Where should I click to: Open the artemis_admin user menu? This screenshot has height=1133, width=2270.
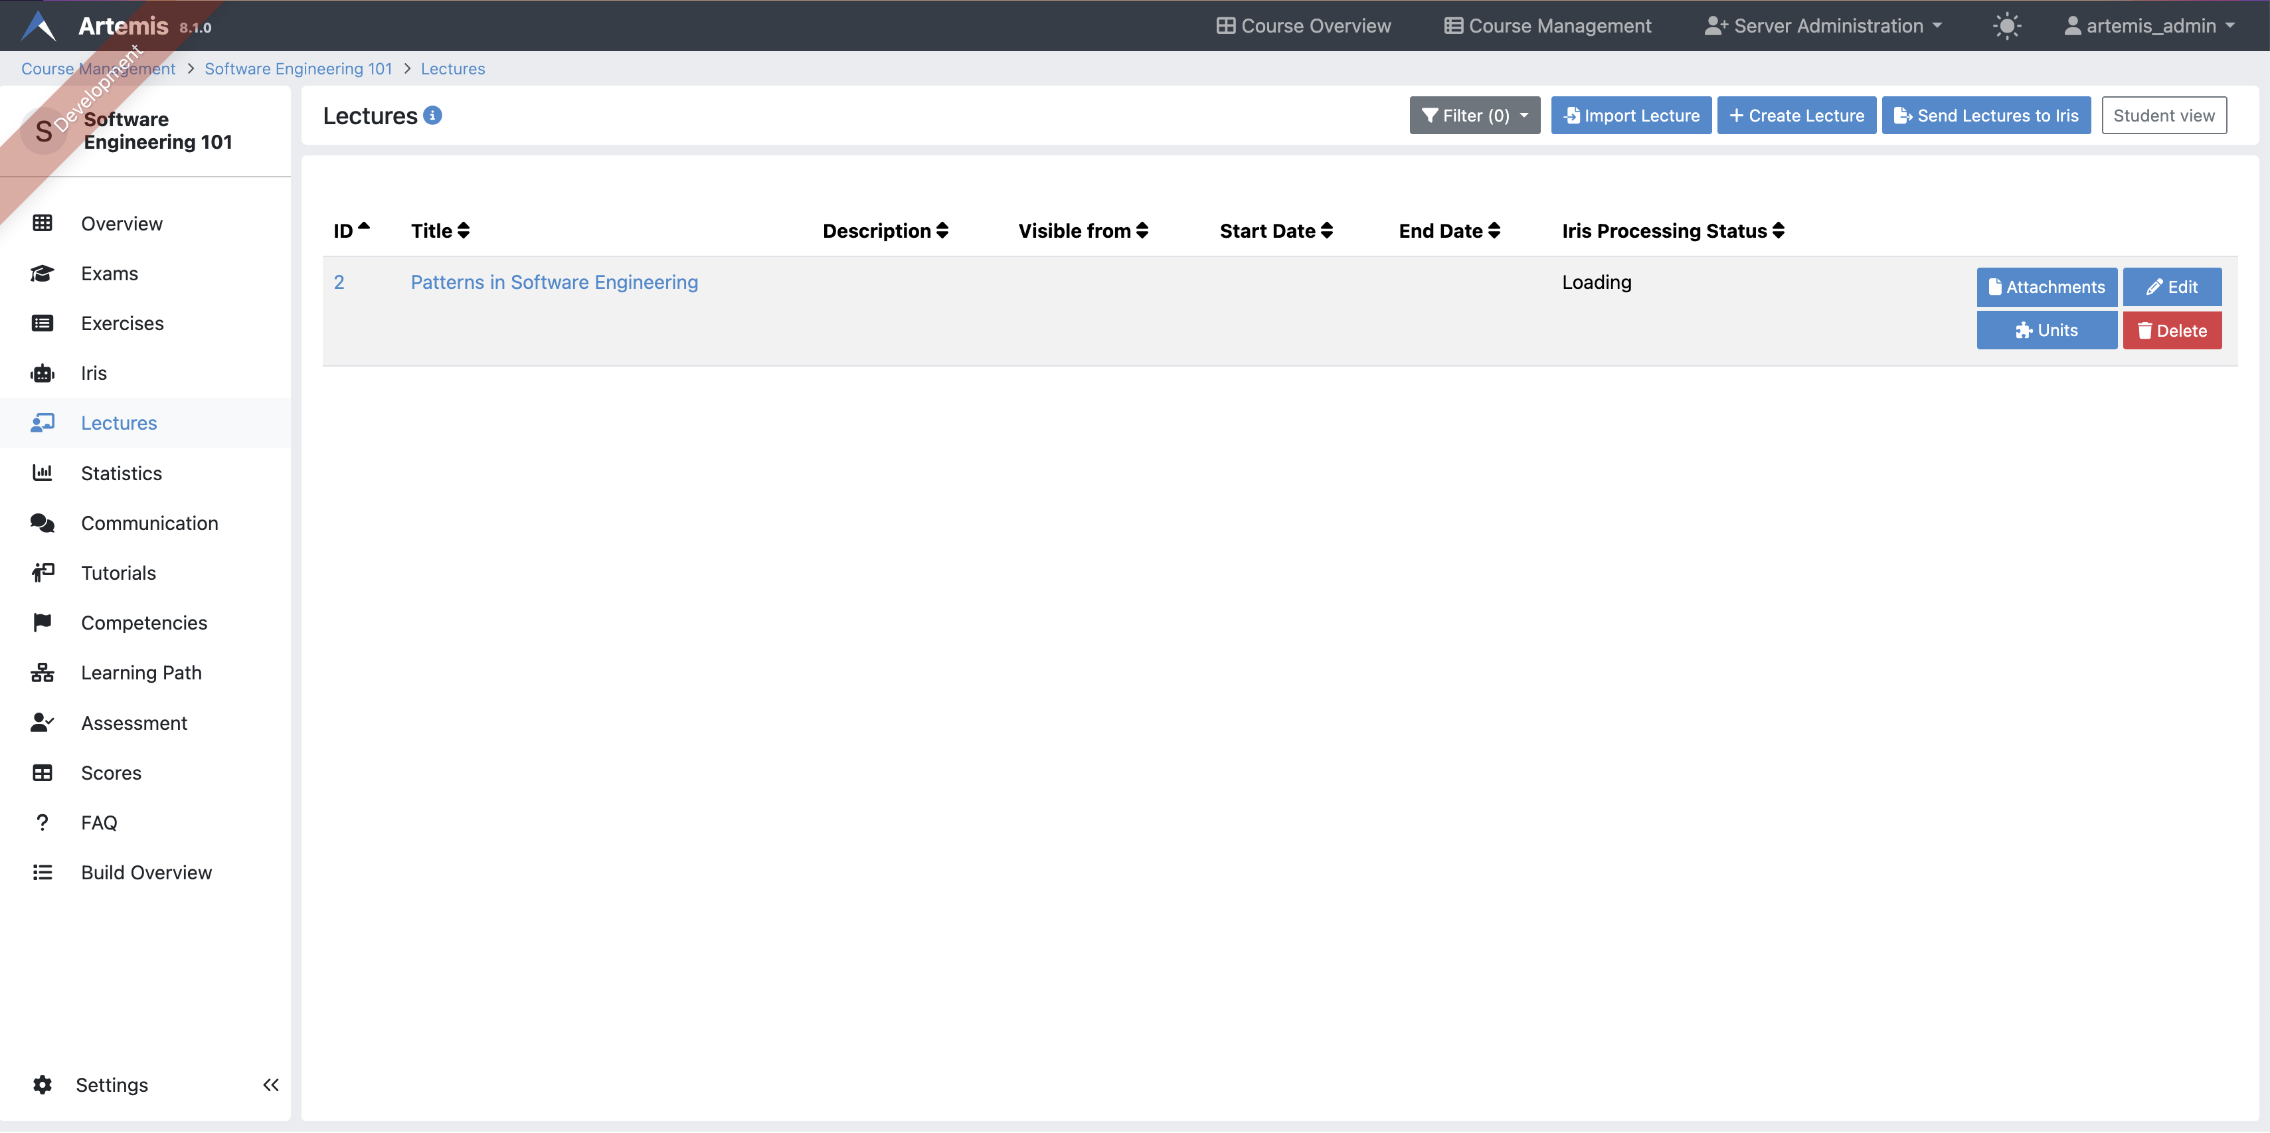tap(2149, 25)
